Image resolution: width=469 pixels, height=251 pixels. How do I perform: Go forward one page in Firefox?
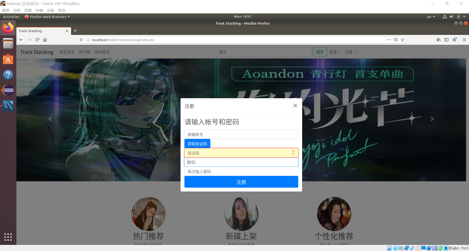click(29, 40)
